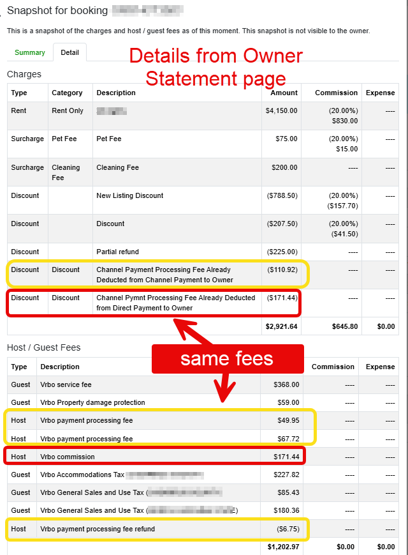Select the $180.36 sales tax amount
The image size is (408, 555).
pos(286,510)
